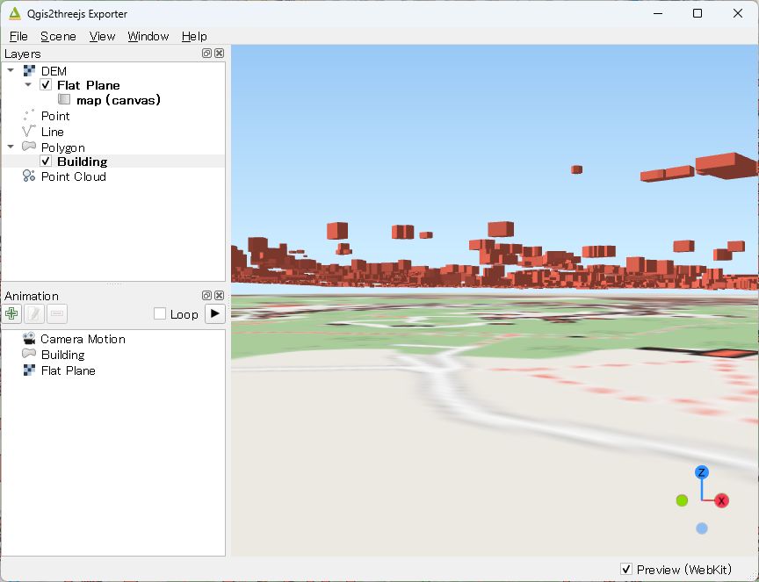Select the map (canvas) item
This screenshot has width=759, height=582.
pyautogui.click(x=118, y=100)
